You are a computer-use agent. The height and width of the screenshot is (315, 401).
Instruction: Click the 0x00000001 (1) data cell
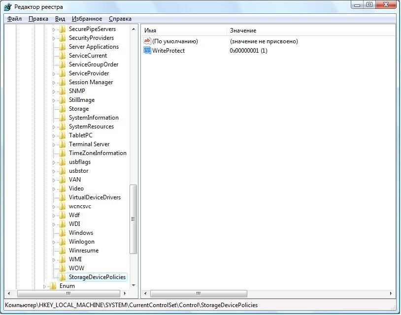(x=248, y=51)
